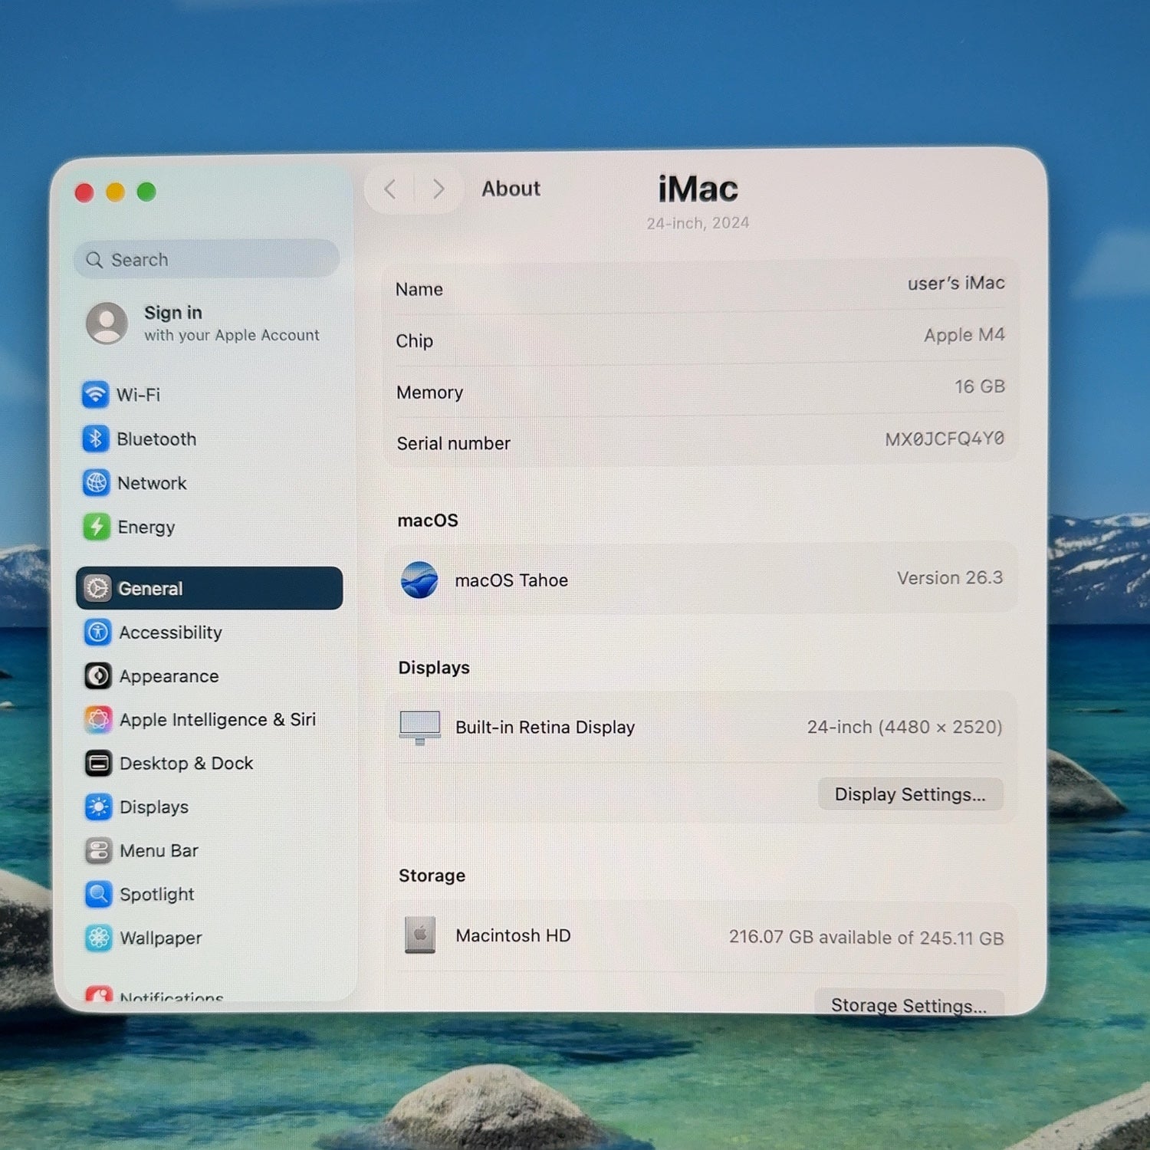Click the chip value "Apple M4"
Image resolution: width=1150 pixels, height=1150 pixels.
pos(964,335)
